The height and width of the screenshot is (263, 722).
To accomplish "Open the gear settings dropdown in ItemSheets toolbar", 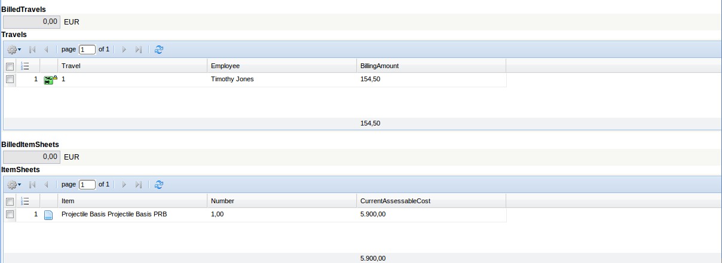I will tap(14, 185).
